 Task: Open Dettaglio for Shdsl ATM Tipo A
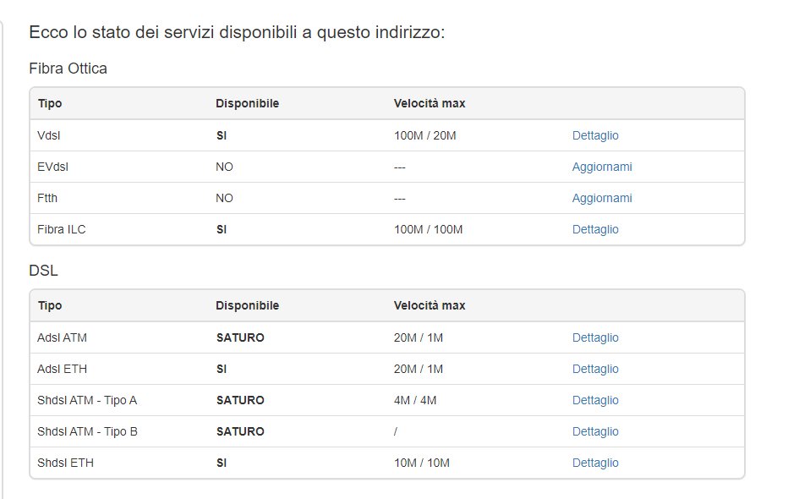coord(595,400)
